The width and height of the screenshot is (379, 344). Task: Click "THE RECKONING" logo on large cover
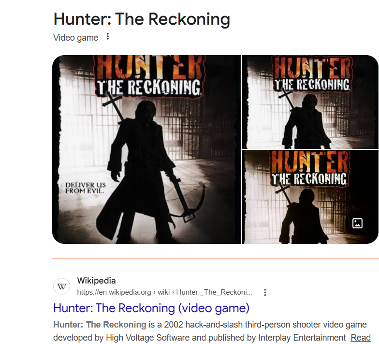click(149, 87)
